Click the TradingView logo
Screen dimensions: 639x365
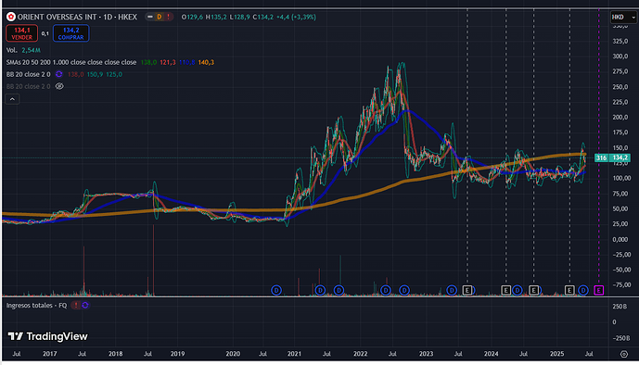tap(47, 336)
